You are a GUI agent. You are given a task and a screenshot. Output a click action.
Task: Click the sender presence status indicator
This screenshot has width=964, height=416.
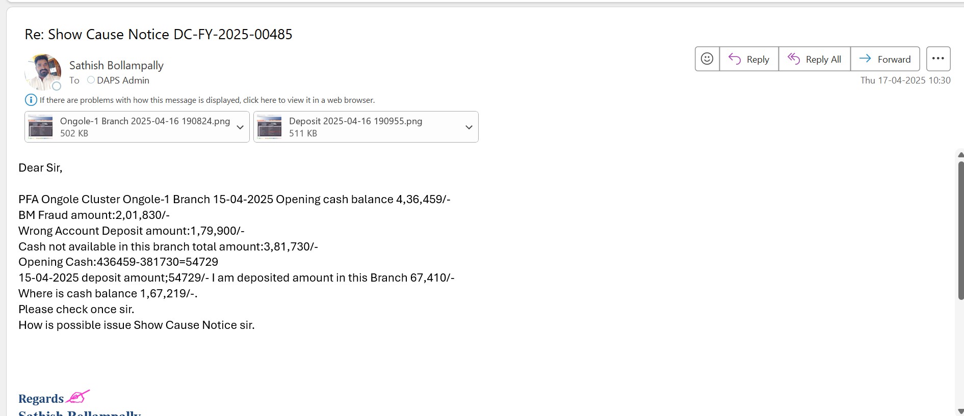(57, 86)
